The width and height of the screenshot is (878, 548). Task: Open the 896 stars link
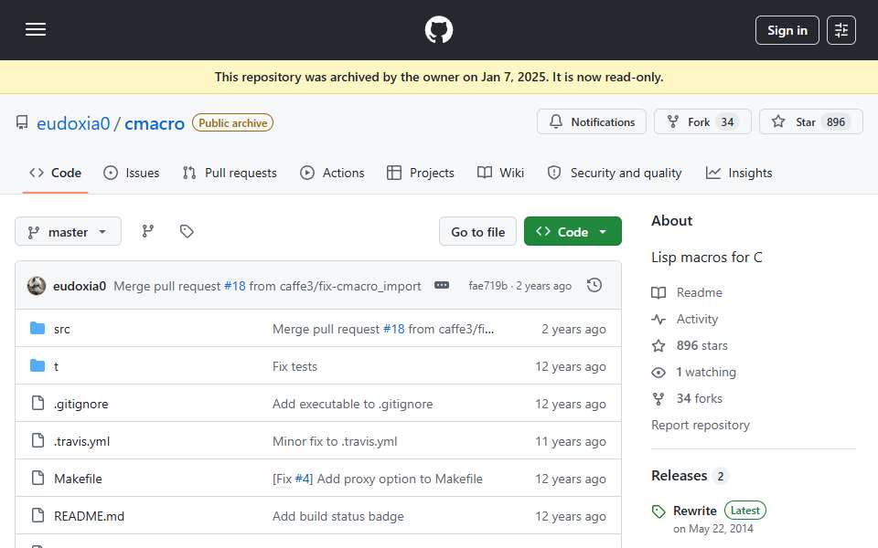701,345
